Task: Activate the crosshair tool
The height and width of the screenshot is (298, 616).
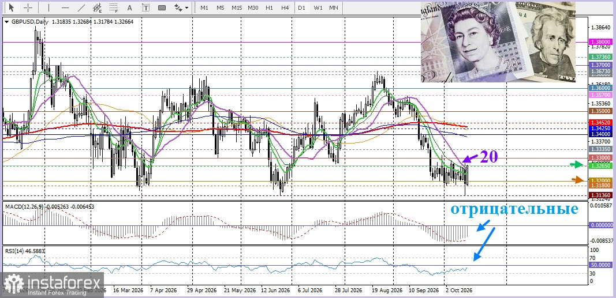Action: [28, 7]
